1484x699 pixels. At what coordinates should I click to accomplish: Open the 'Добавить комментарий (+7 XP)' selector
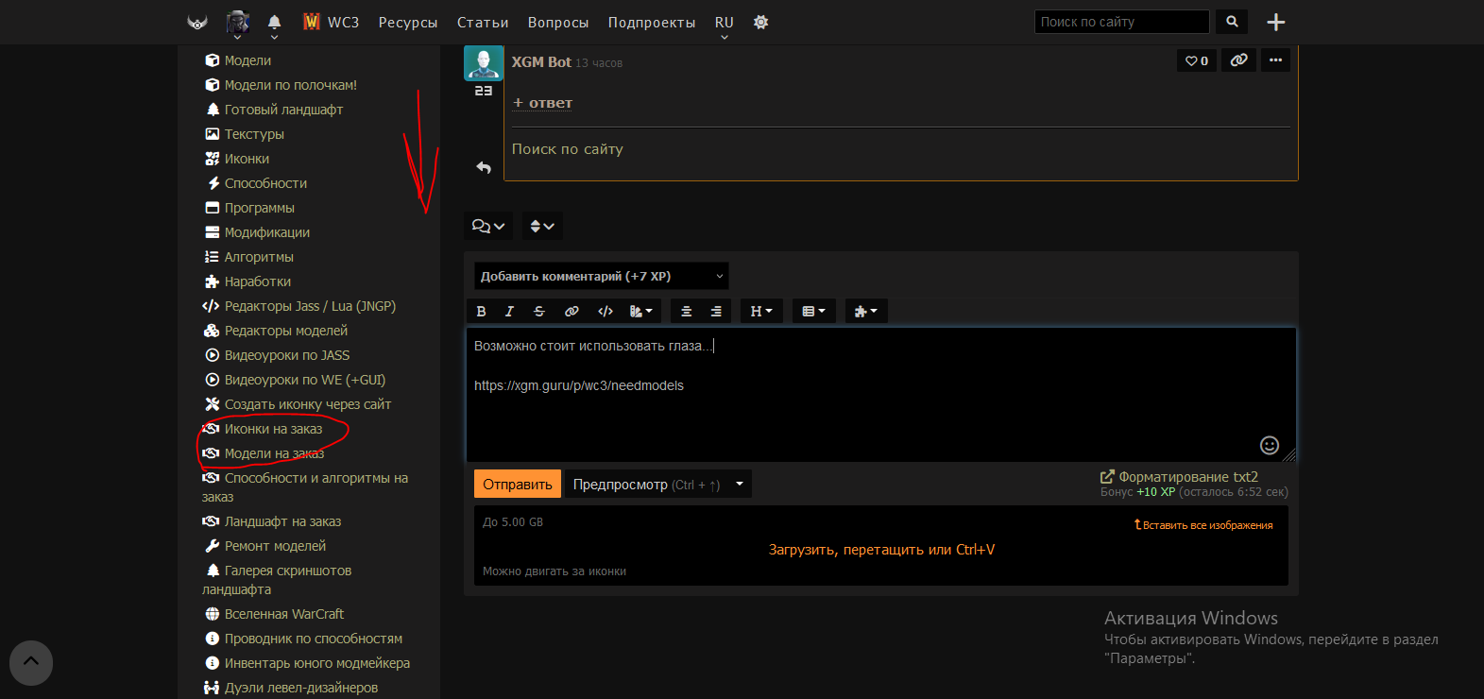pos(601,276)
